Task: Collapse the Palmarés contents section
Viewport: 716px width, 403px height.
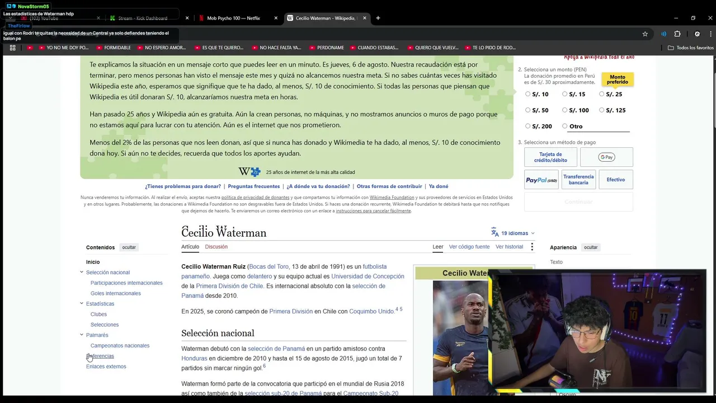Action: pos(82,335)
